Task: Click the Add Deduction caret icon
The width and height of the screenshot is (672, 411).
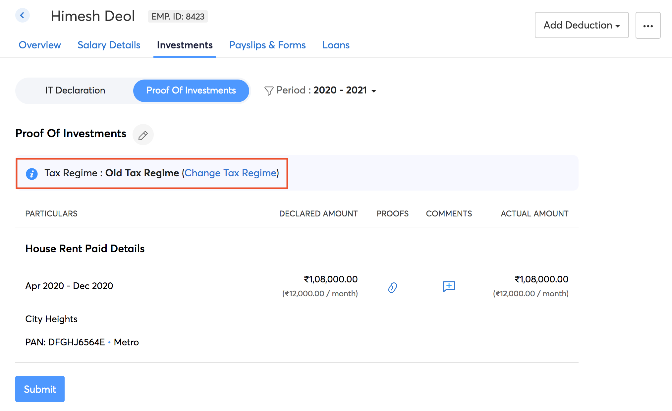Action: coord(618,26)
